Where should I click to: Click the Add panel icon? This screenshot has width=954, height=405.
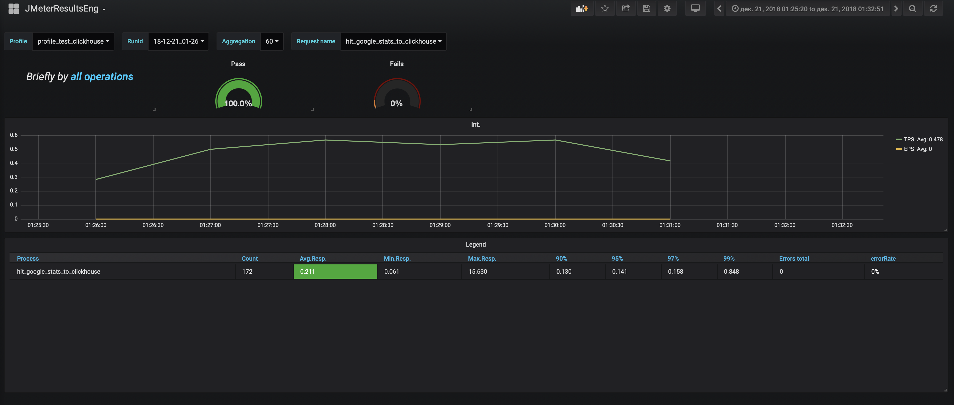[x=581, y=9]
